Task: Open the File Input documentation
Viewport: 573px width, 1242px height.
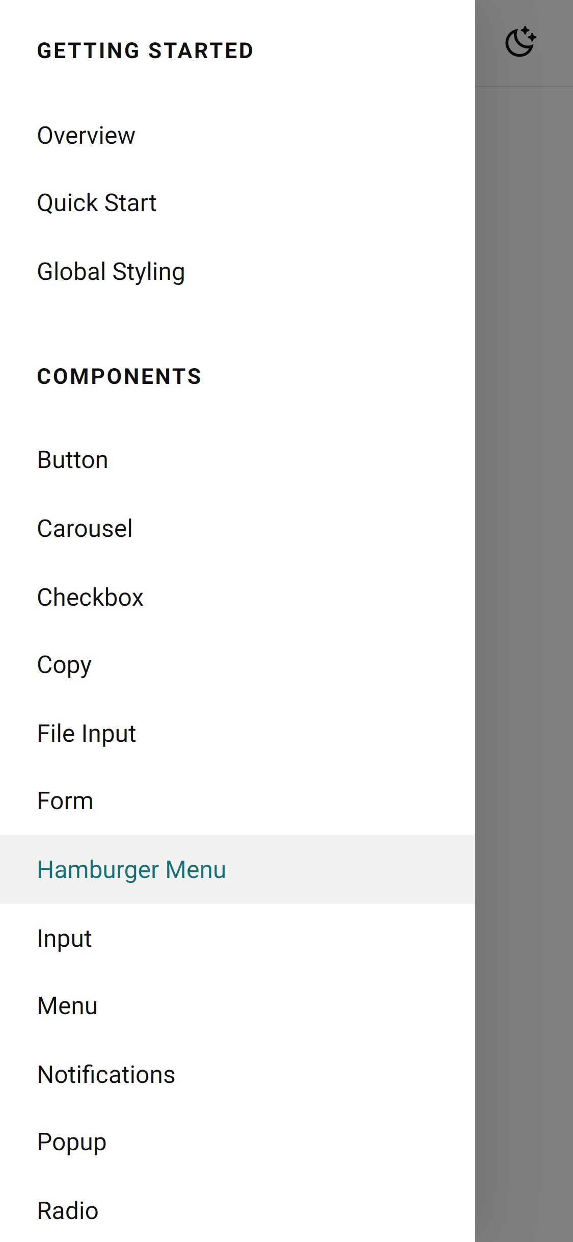Action: pos(86,733)
